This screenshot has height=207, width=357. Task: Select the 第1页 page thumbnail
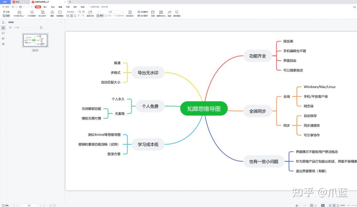click(x=35, y=40)
